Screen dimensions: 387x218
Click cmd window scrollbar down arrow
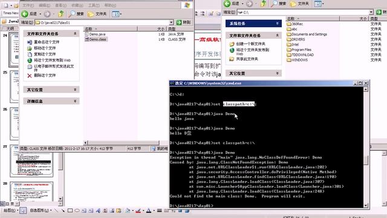(366, 205)
